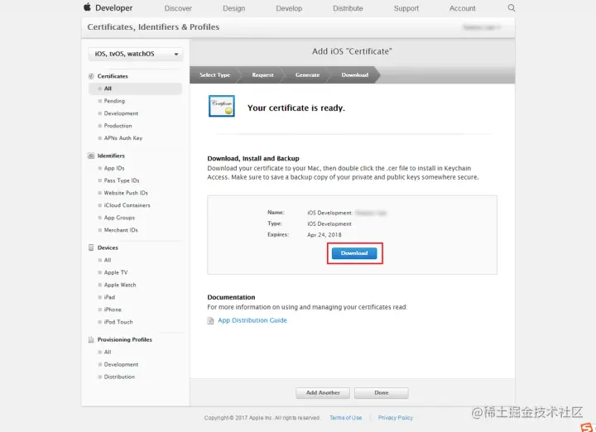Click the Devices section heading

pos(108,247)
